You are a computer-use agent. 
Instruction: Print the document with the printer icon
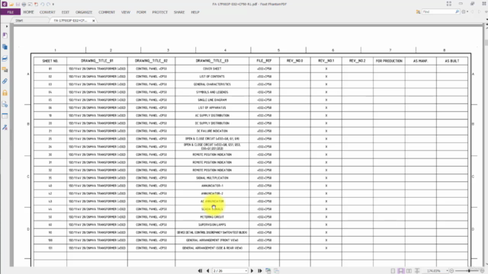(24, 5)
